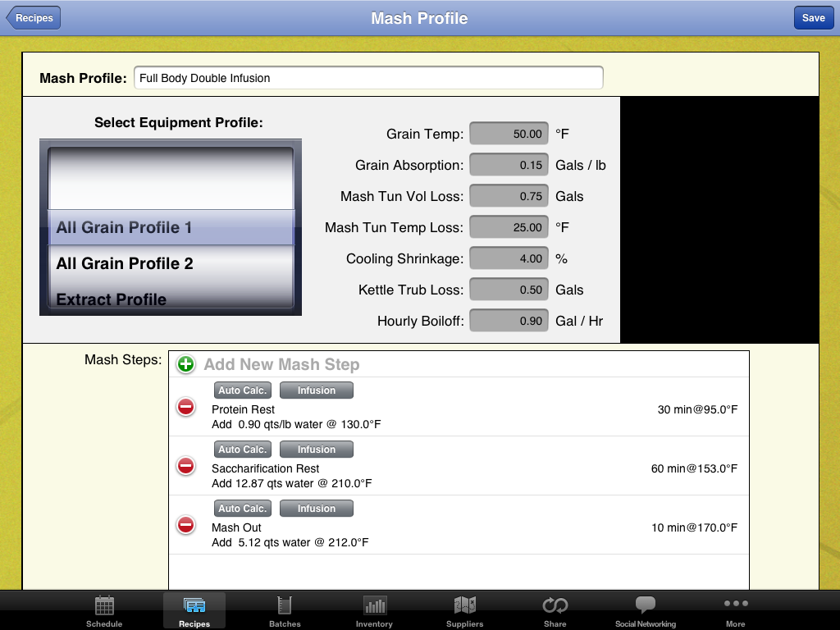Delete the Mash Out step
The image size is (840, 630).
186,525
